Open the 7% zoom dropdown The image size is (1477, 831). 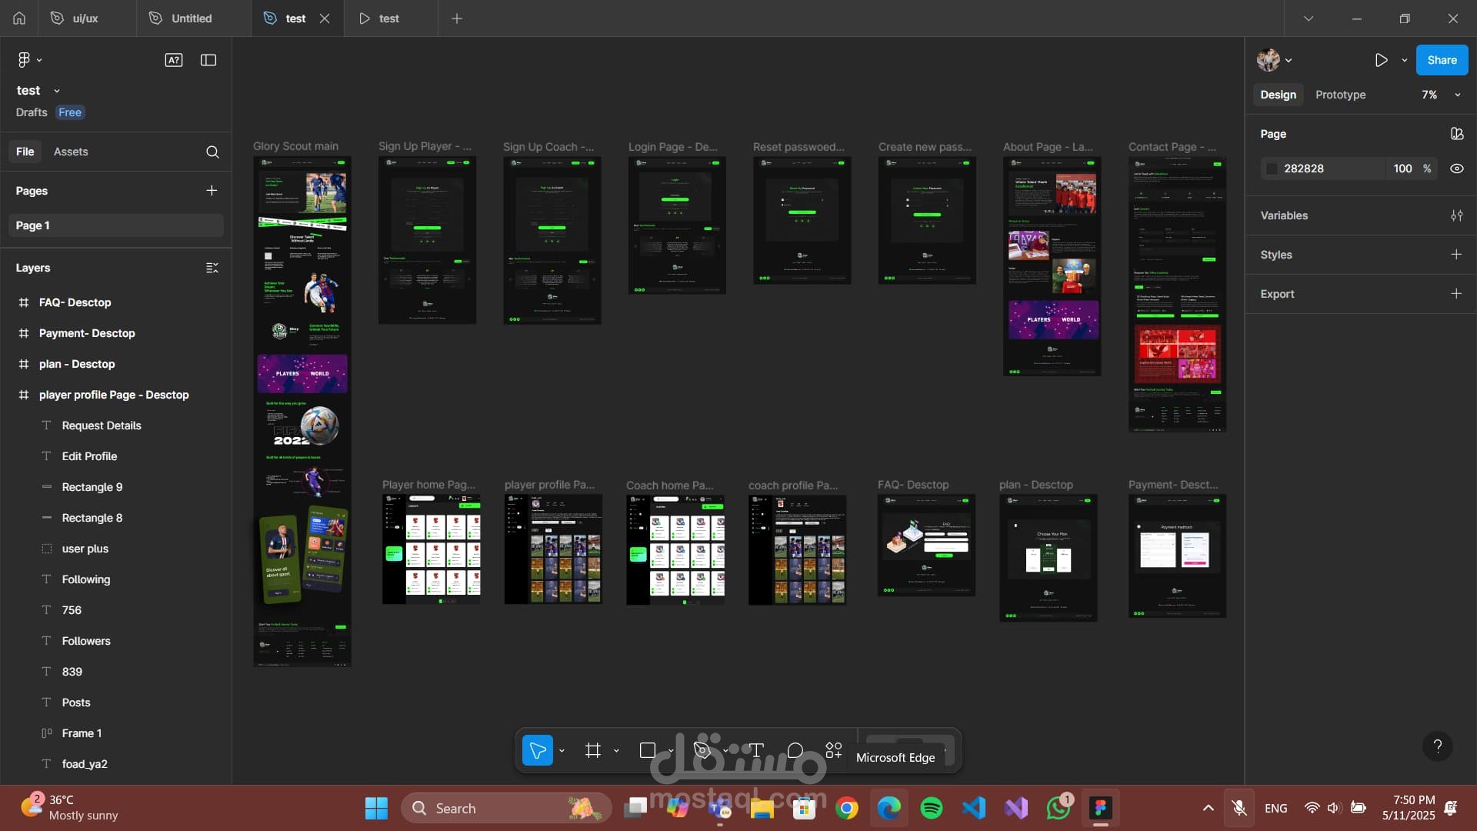pos(1440,95)
